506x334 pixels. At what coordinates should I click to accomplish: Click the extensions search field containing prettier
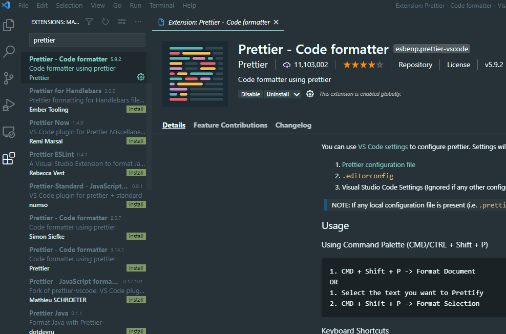(87, 40)
